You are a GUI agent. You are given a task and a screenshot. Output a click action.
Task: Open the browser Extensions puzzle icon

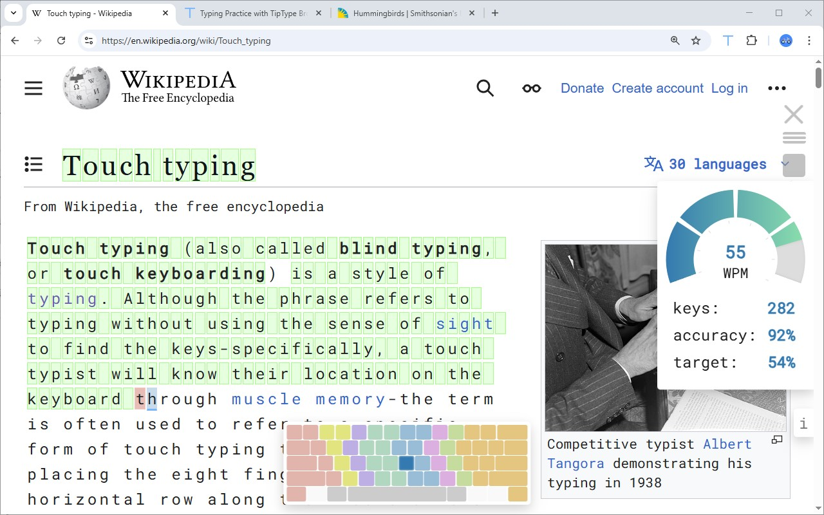click(751, 41)
